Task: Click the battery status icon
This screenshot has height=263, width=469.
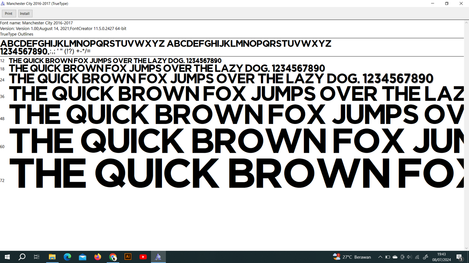Action: [x=388, y=257]
